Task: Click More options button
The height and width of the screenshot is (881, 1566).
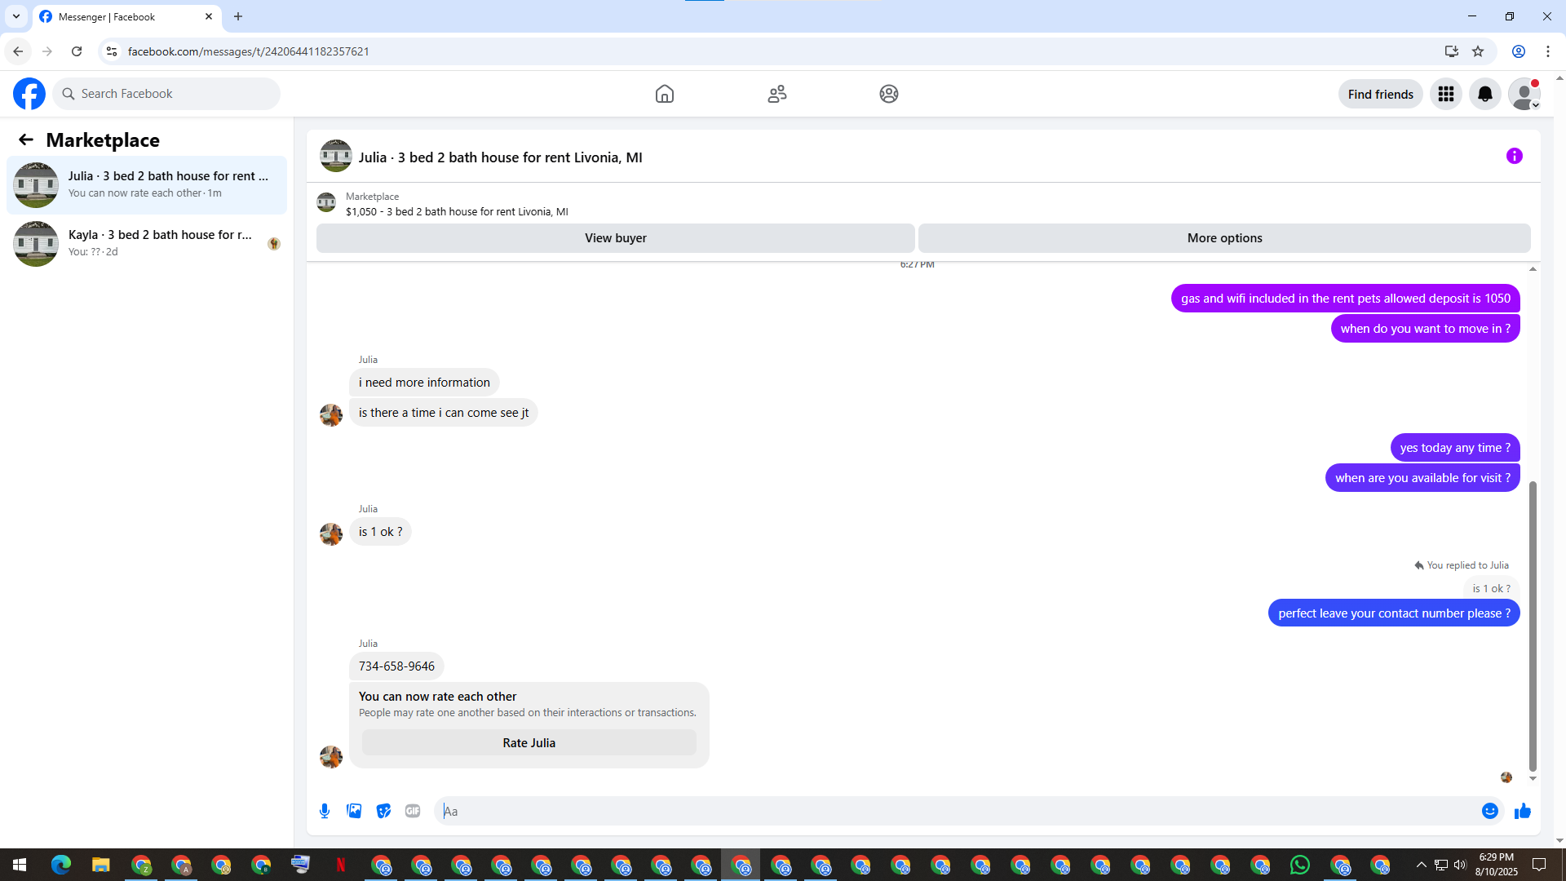Action: pyautogui.click(x=1223, y=238)
